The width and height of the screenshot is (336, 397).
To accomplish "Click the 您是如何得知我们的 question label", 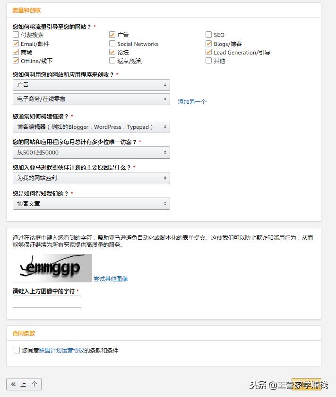I will (x=40, y=193).
